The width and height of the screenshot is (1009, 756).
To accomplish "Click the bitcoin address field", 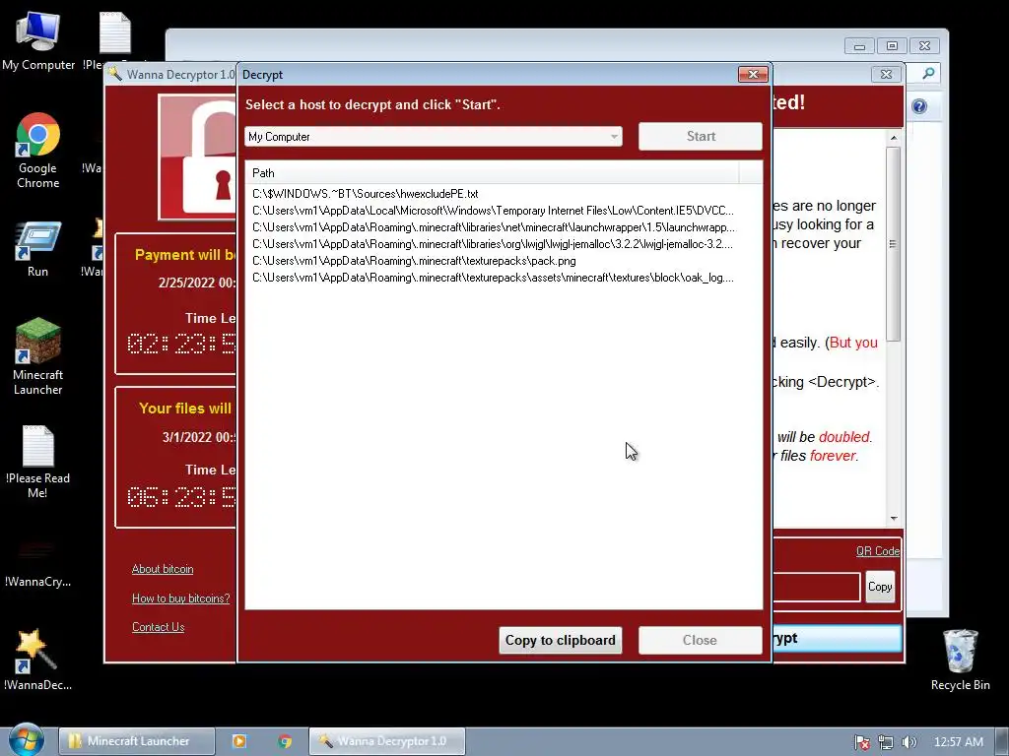I will click(817, 587).
